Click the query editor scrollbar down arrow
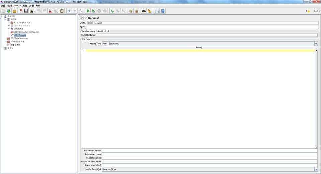This screenshot has width=321, height=174. [x=316, y=147]
